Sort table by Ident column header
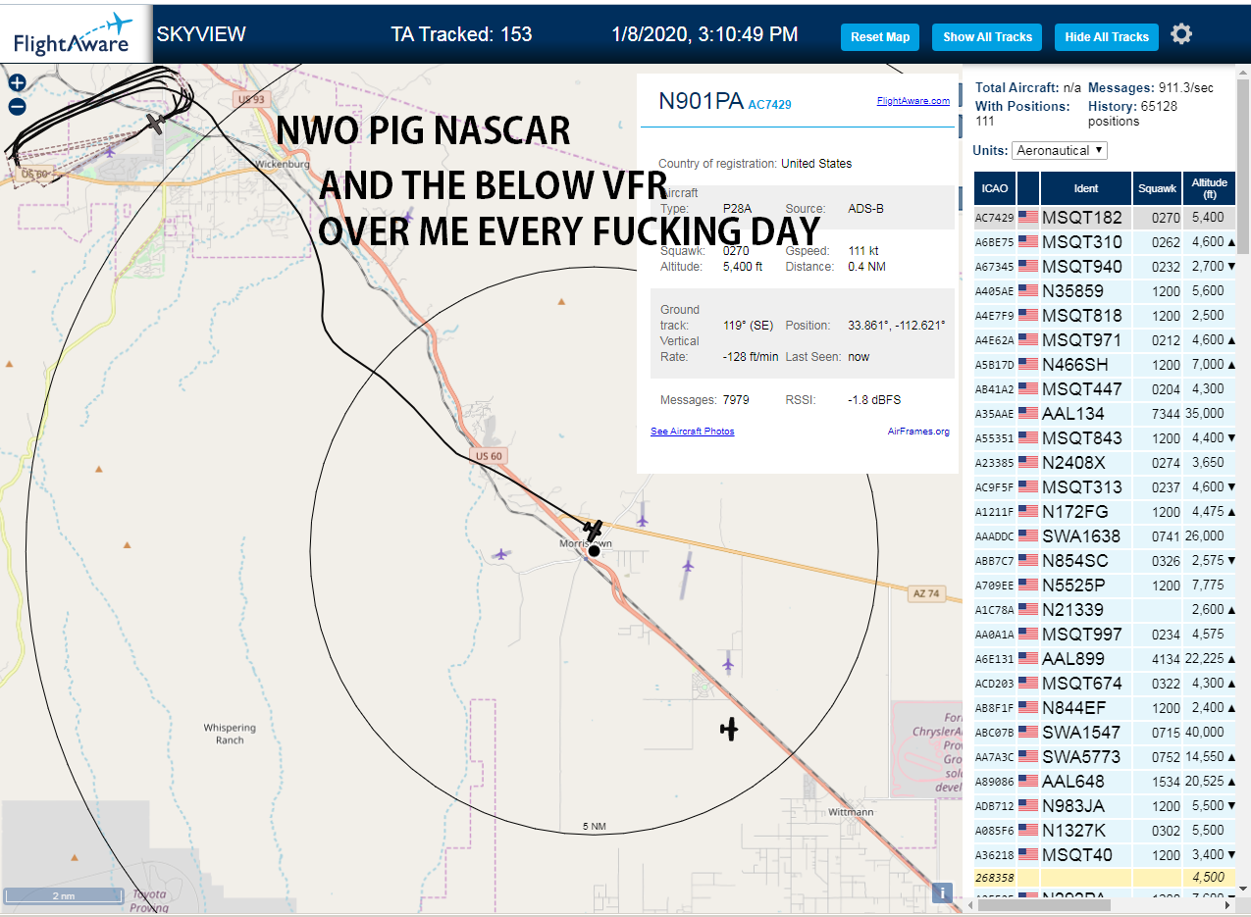1251x917 pixels. [x=1086, y=187]
